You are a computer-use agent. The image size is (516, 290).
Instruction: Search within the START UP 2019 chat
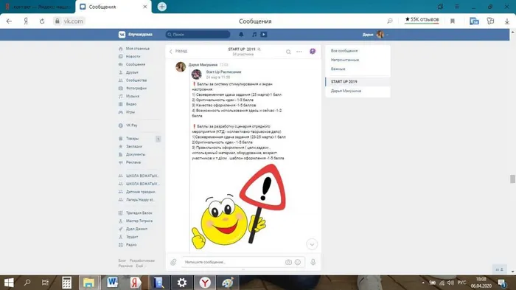[x=288, y=52]
